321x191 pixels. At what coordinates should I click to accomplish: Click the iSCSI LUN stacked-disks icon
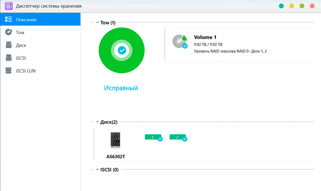(8, 71)
